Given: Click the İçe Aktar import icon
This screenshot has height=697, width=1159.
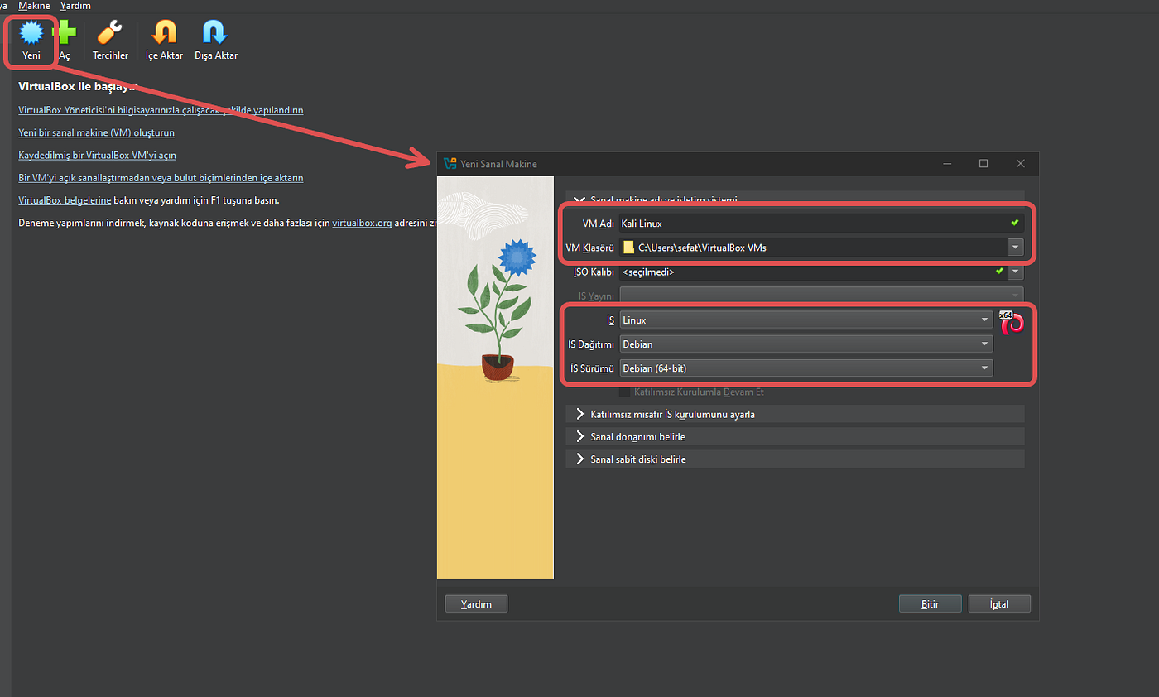Looking at the screenshot, I should 164,33.
